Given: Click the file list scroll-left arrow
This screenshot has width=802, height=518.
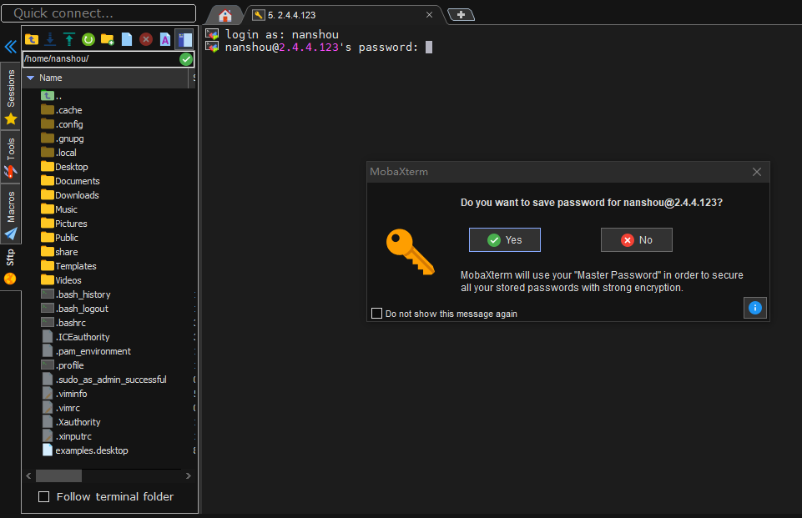Looking at the screenshot, I should pyautogui.click(x=28, y=475).
